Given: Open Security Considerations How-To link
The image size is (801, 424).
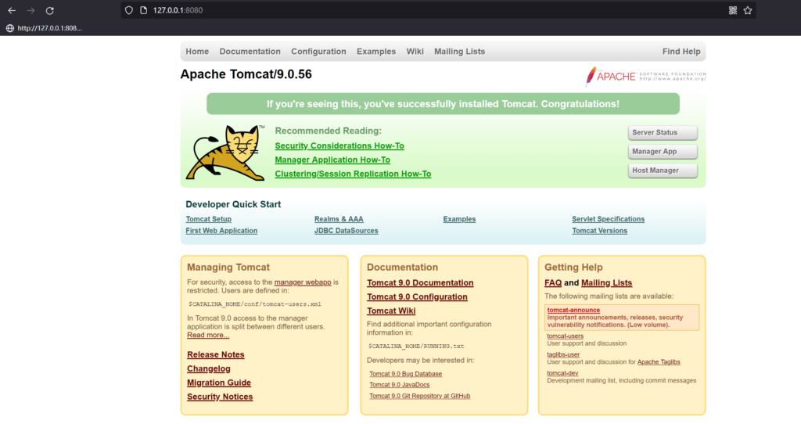Looking at the screenshot, I should [339, 146].
